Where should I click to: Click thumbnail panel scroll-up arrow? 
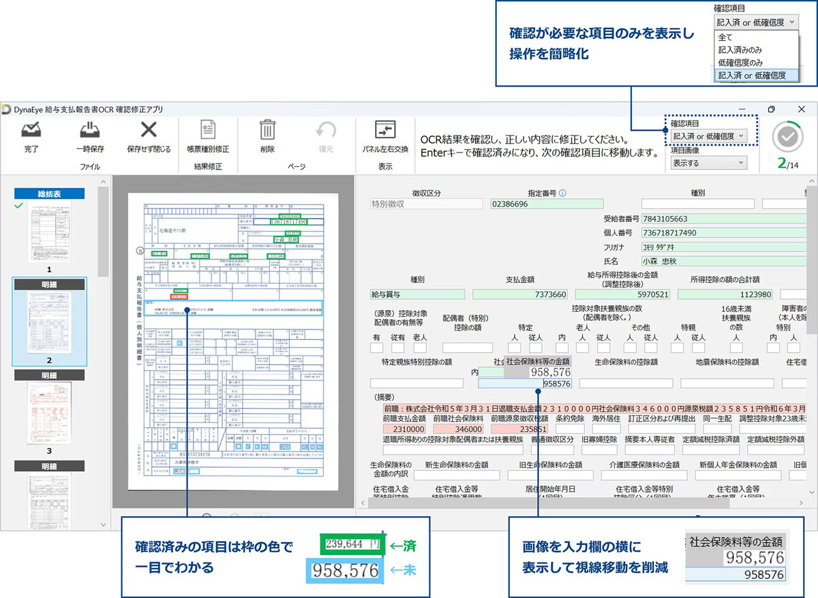click(103, 182)
